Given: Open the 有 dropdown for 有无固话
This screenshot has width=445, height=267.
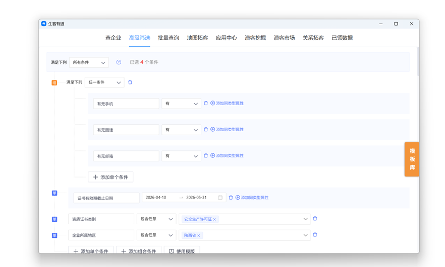Looking at the screenshot, I should click(181, 130).
